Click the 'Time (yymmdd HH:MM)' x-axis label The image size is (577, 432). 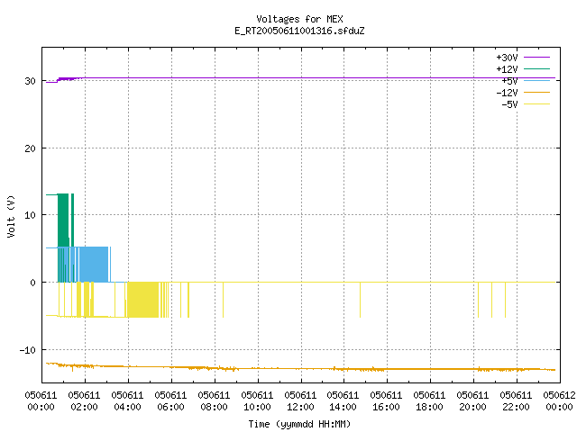[299, 424]
